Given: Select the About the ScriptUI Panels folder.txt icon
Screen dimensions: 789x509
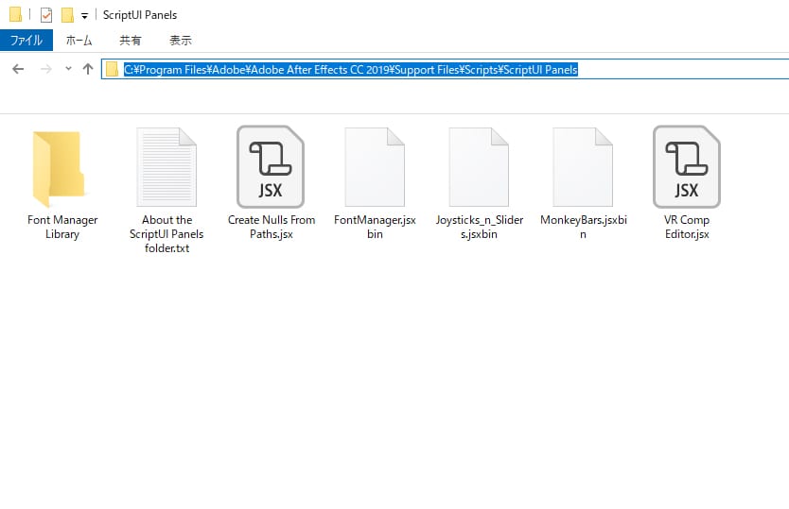Looking at the screenshot, I should coord(167,167).
